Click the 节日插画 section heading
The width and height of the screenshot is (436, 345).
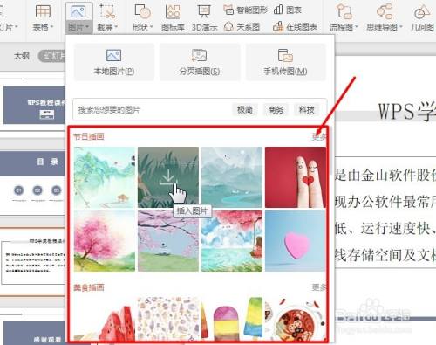pyautogui.click(x=89, y=136)
